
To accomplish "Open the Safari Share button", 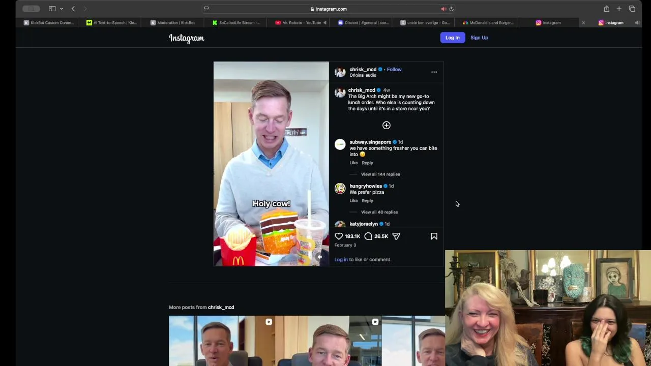I will pos(606,9).
